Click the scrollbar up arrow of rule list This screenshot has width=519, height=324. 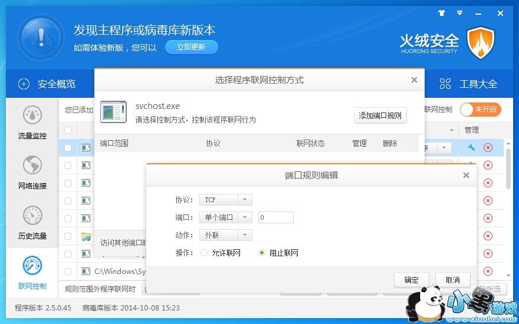(508, 144)
